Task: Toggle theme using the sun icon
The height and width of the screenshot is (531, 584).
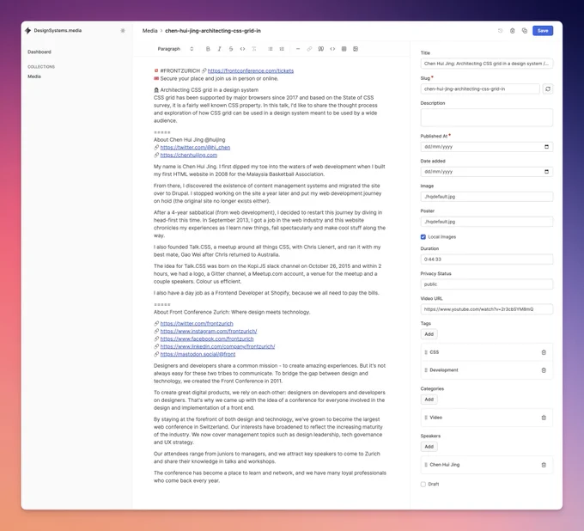Action: coord(123,31)
